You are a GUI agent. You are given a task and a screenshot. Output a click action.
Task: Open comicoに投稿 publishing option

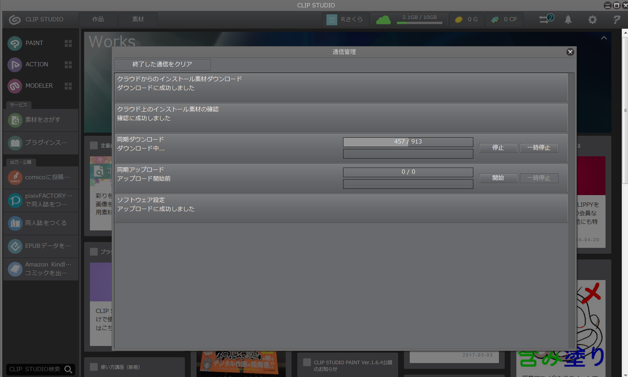tap(41, 178)
